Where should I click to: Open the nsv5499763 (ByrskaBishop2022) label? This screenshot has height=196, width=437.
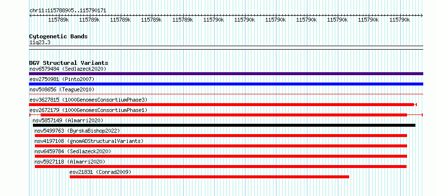coord(77,131)
